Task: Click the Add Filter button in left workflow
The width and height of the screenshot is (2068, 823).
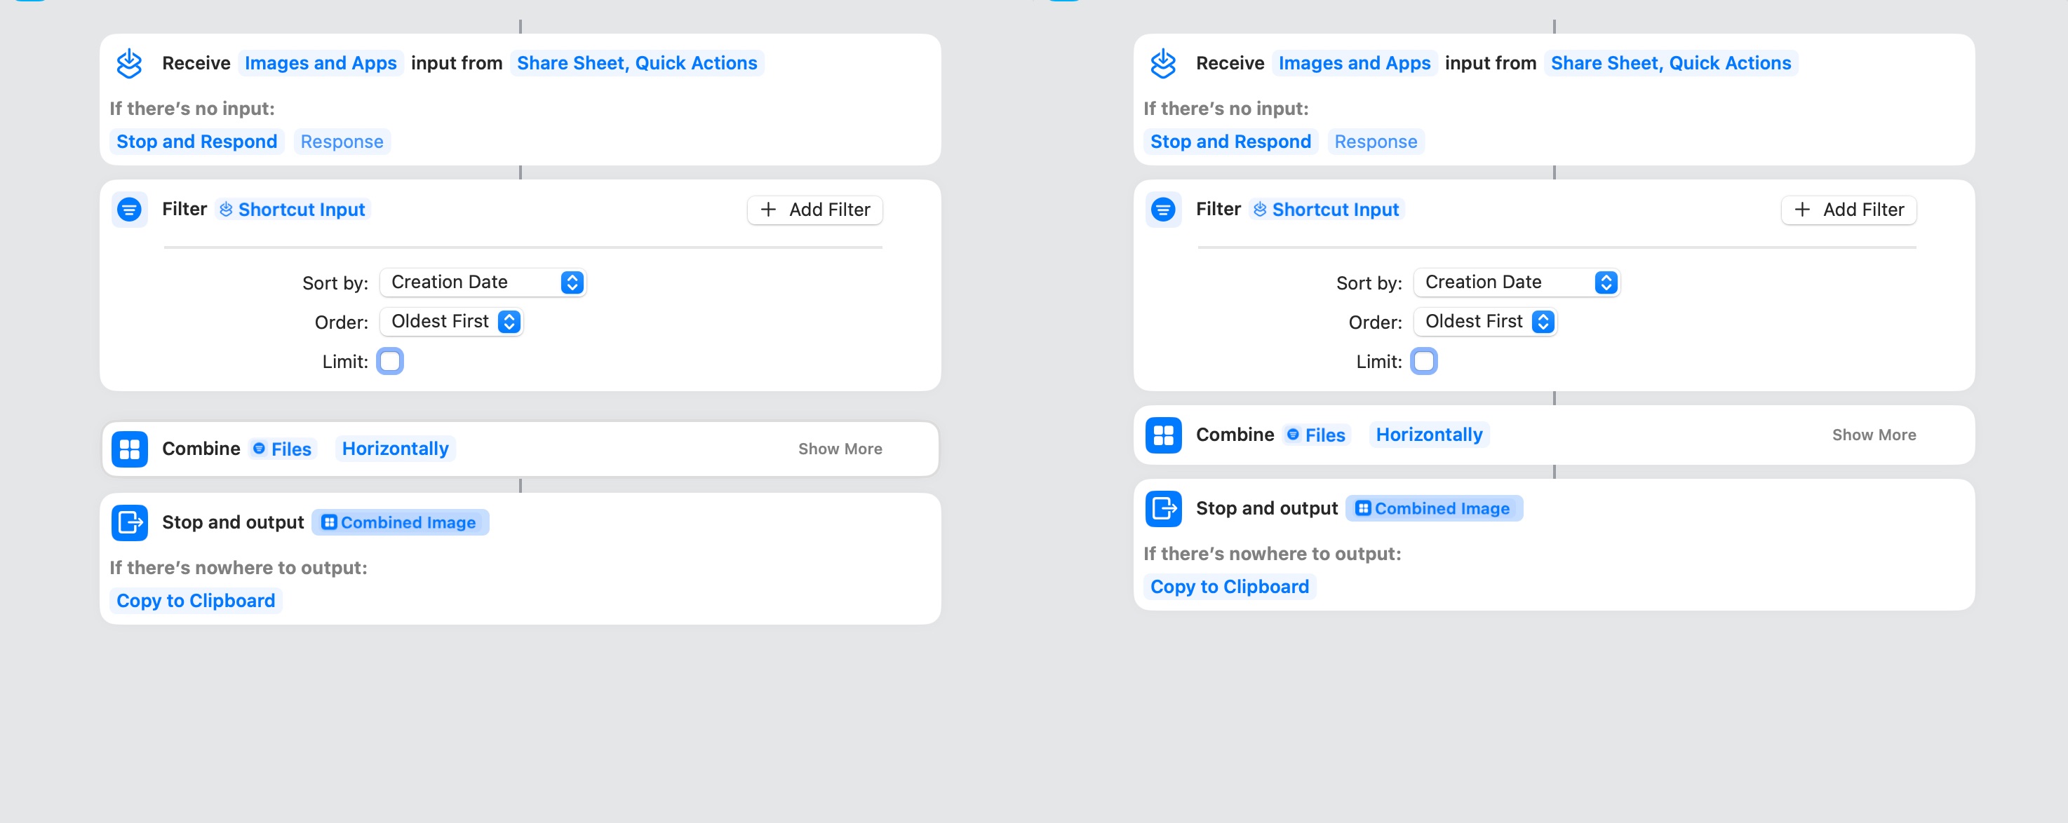Action: (x=815, y=210)
